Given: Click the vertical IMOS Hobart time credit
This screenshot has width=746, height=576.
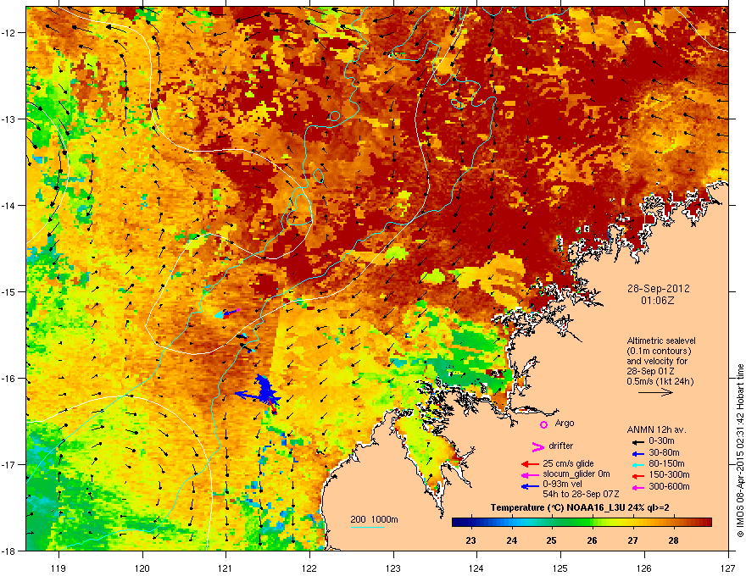Looking at the screenshot, I should (740, 451).
